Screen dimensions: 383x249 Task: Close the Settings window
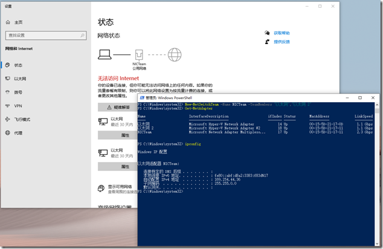click(333, 7)
